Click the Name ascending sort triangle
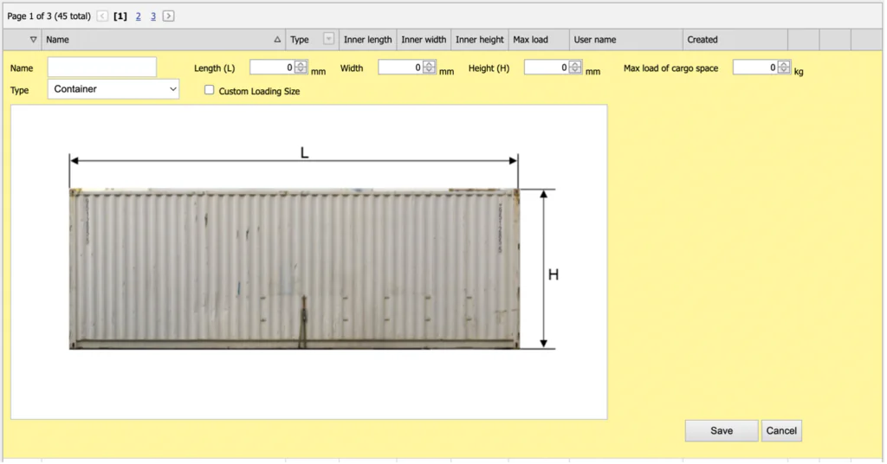Screen dimensions: 887x464 277,40
